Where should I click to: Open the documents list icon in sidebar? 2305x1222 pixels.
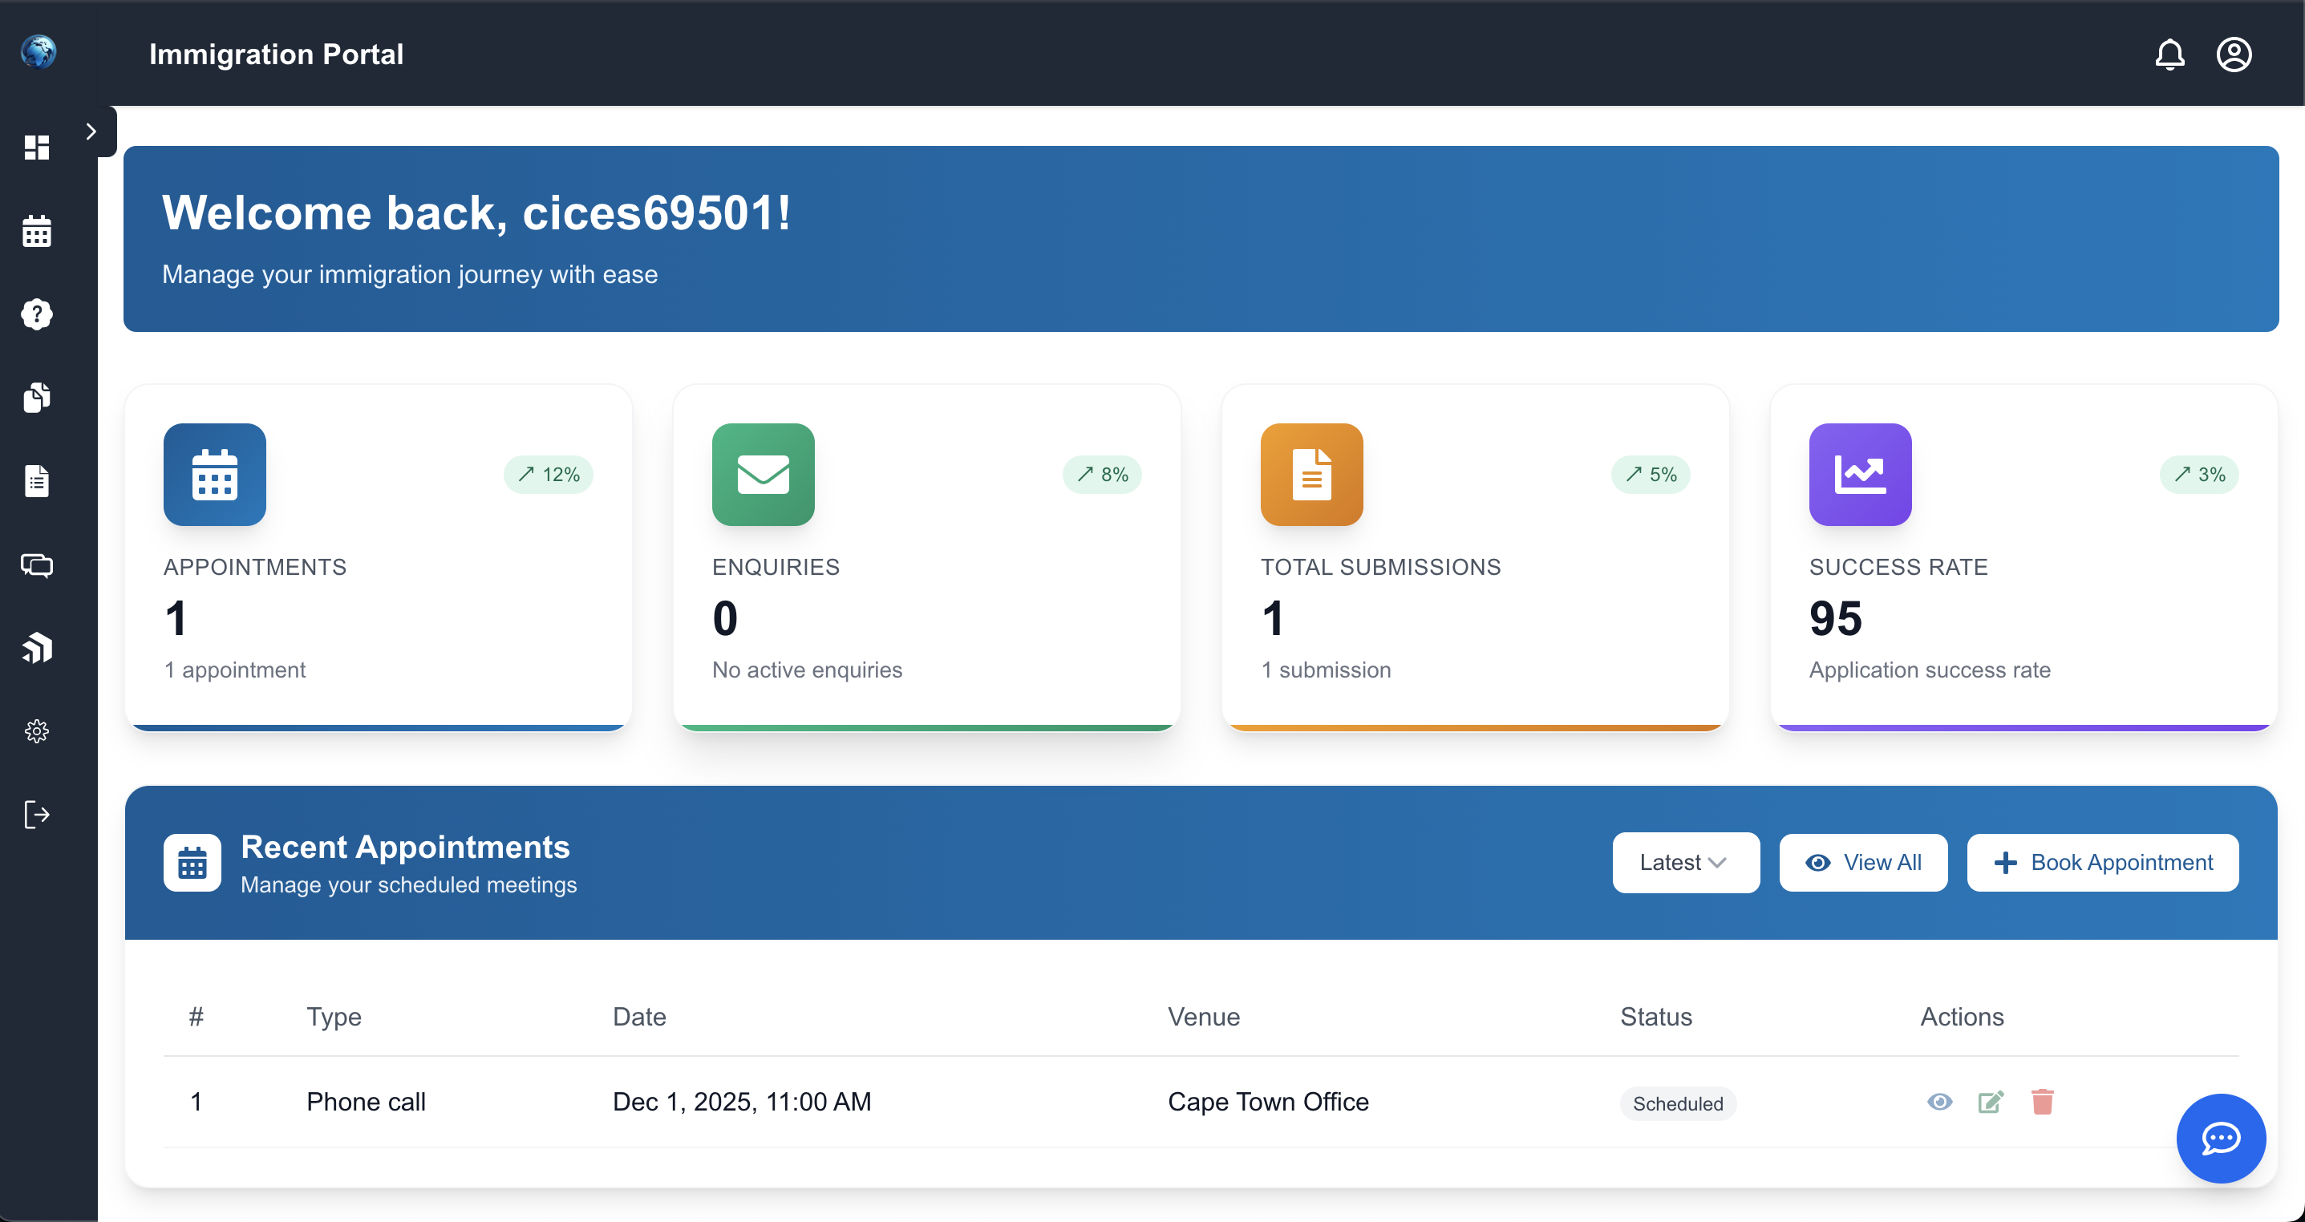pyautogui.click(x=37, y=480)
